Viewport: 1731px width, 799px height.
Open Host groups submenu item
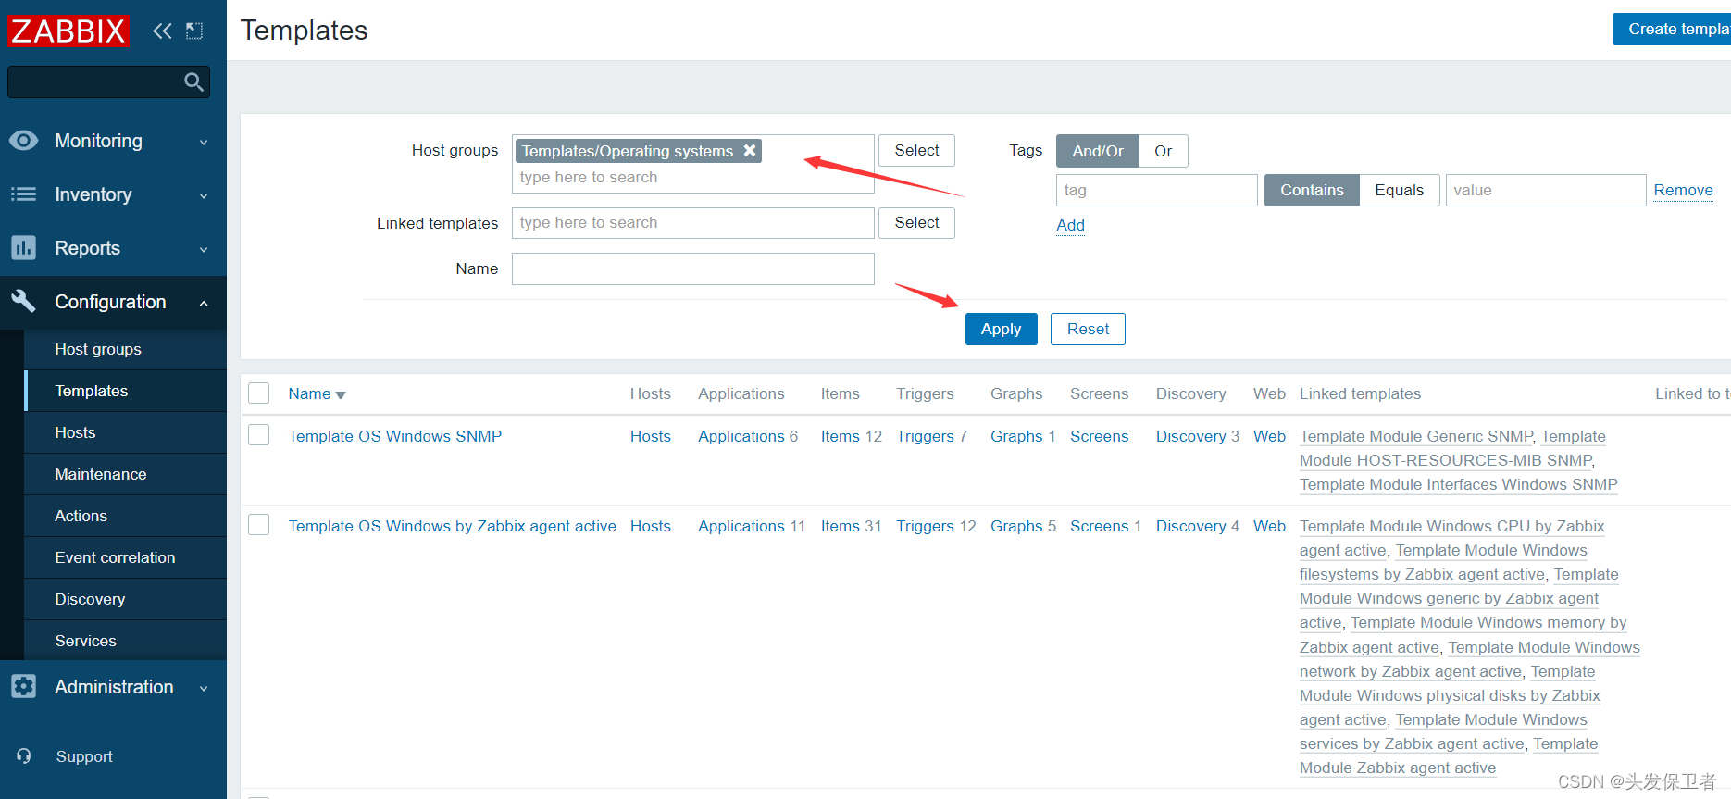[x=126, y=349]
